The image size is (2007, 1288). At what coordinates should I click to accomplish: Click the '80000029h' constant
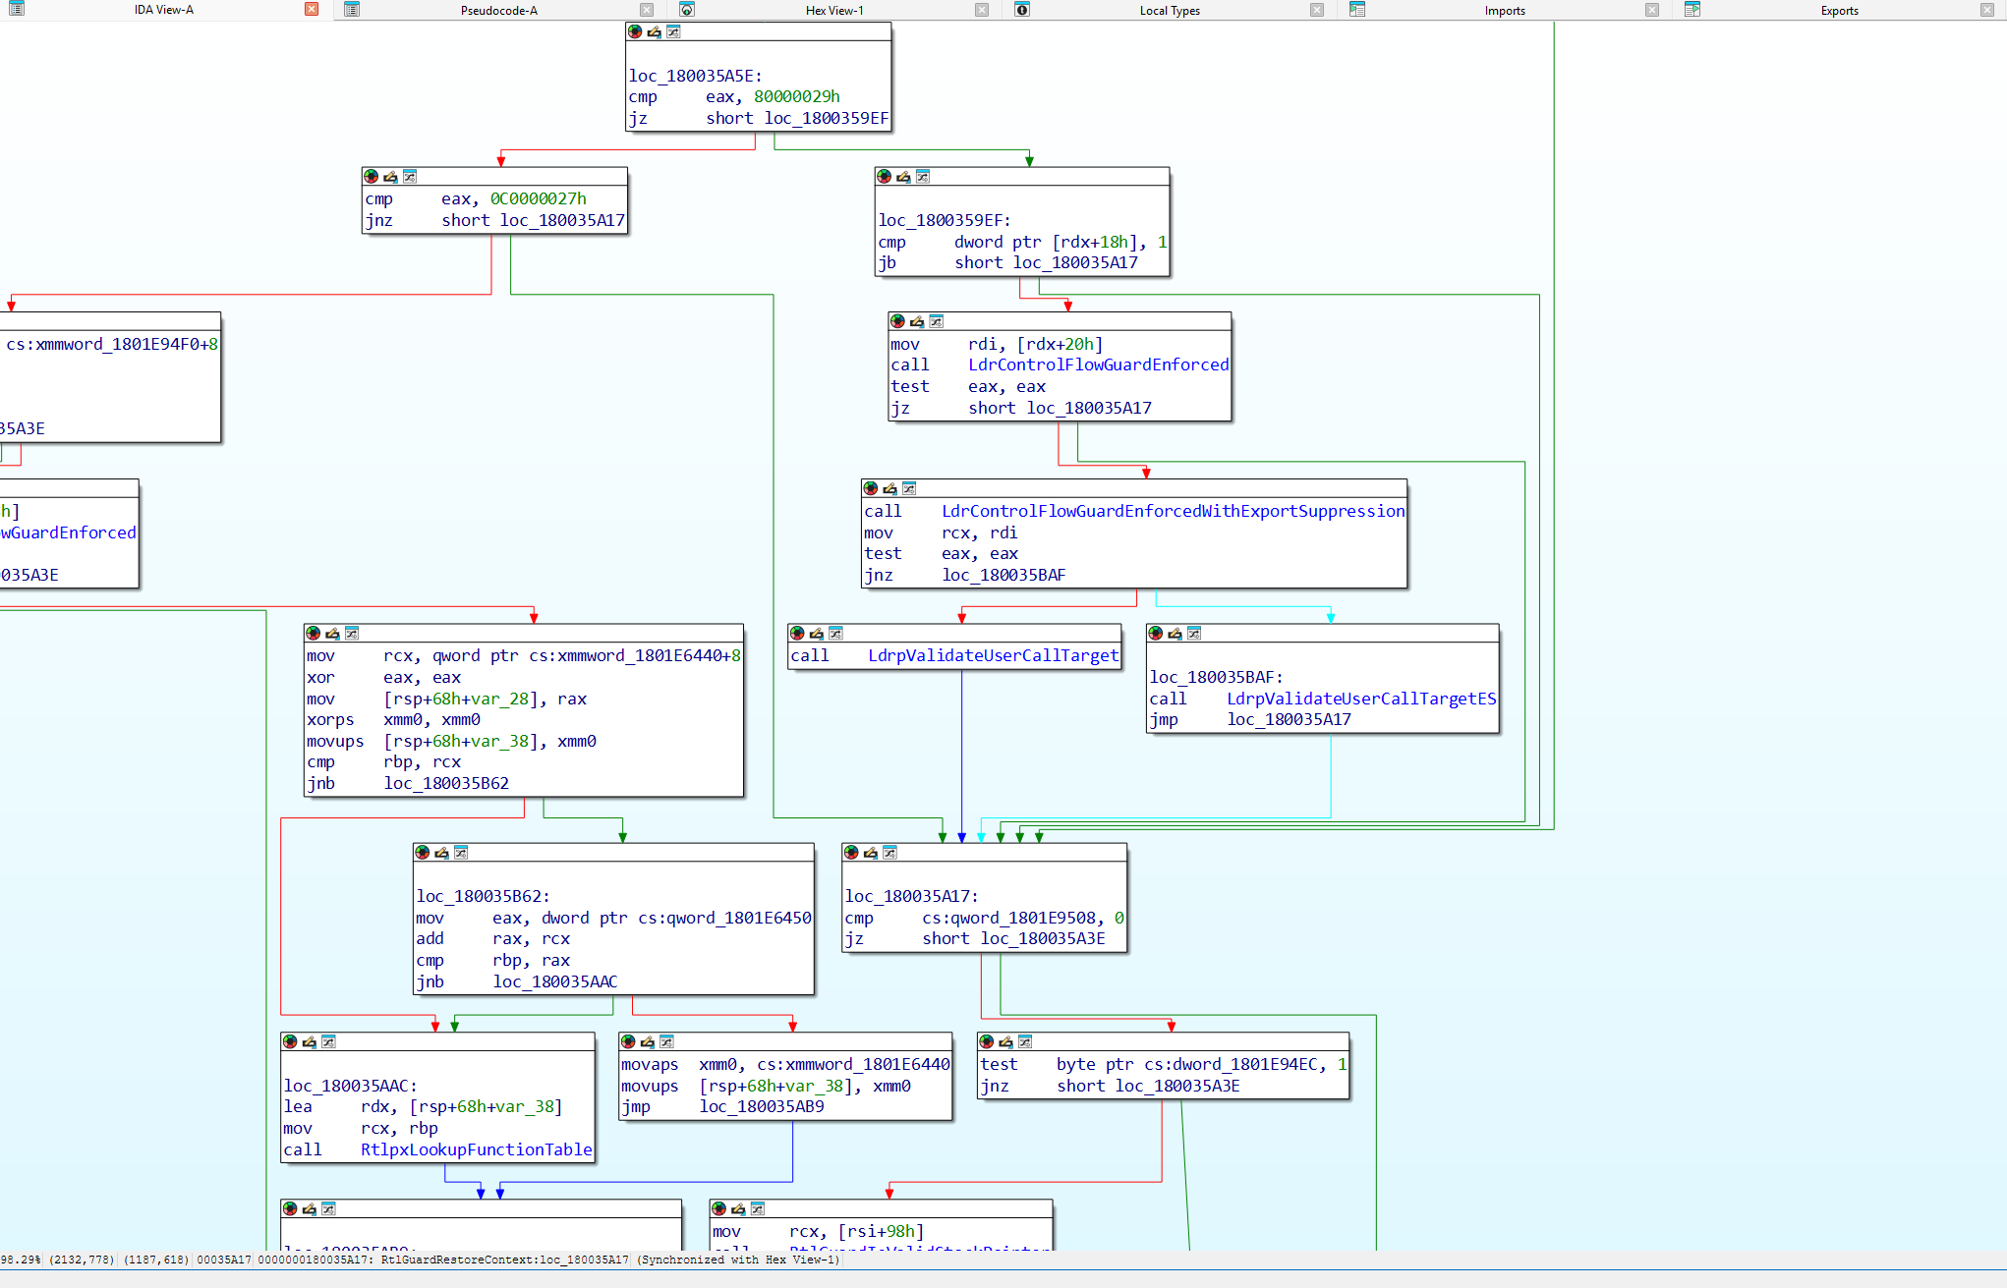point(797,96)
